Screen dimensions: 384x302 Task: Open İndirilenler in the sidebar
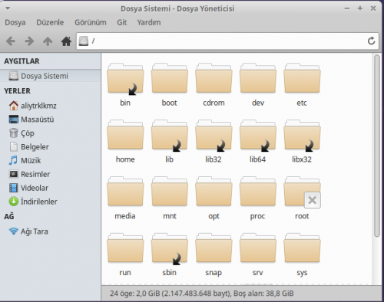(51, 202)
